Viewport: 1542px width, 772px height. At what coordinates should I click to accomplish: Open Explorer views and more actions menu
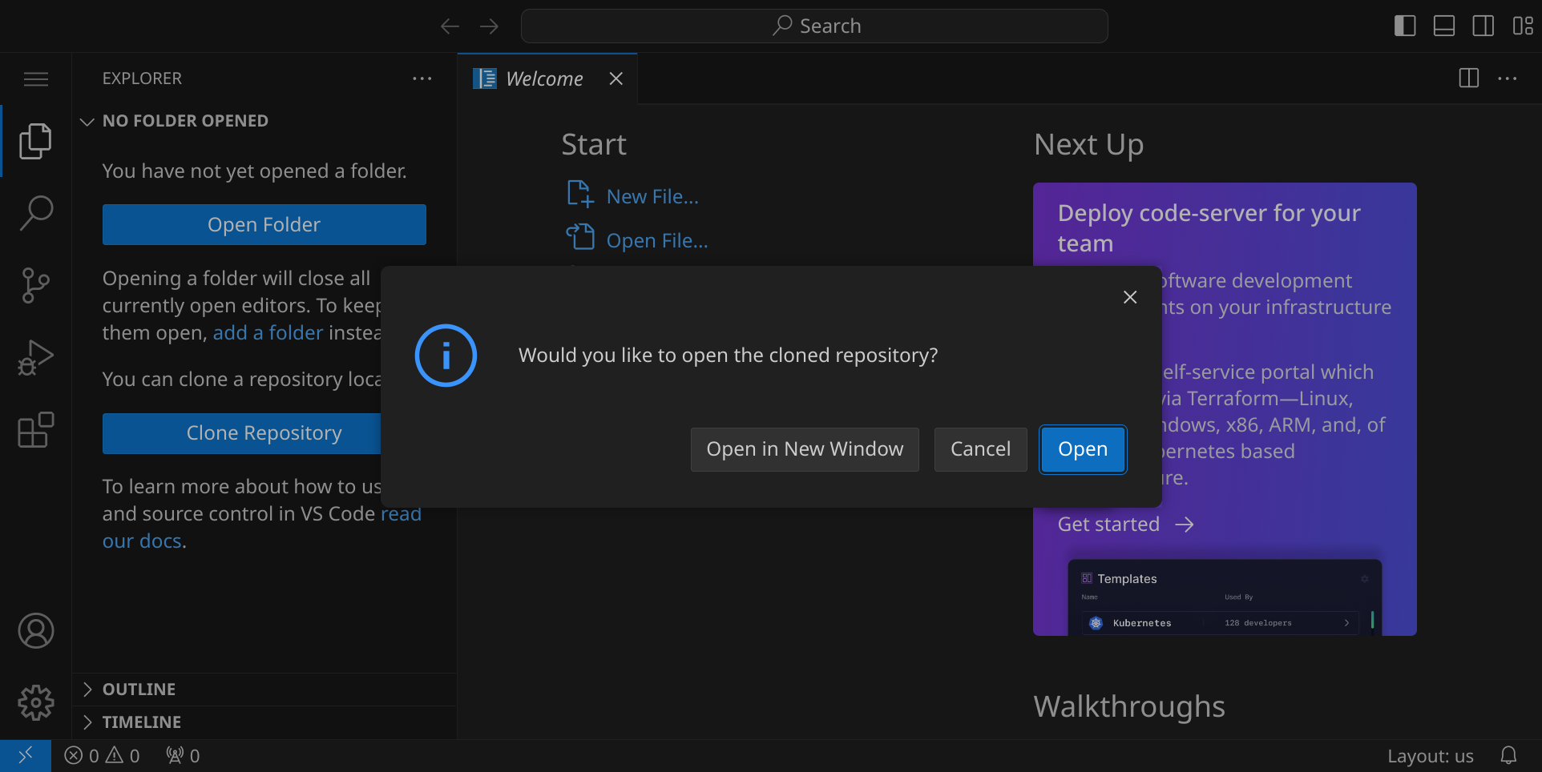[x=422, y=78]
